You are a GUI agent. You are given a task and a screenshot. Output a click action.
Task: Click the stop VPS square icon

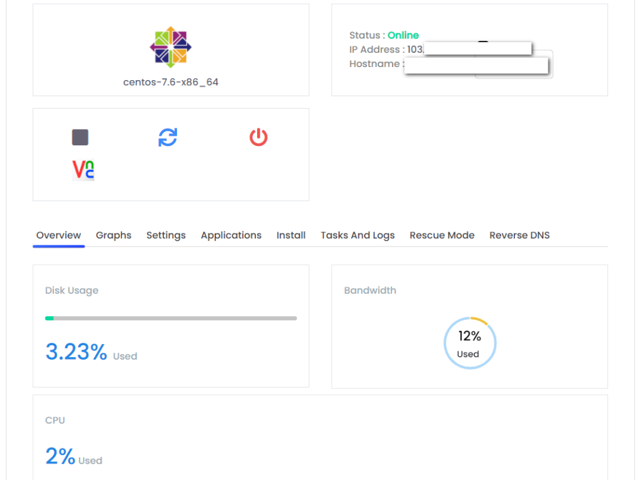80,137
